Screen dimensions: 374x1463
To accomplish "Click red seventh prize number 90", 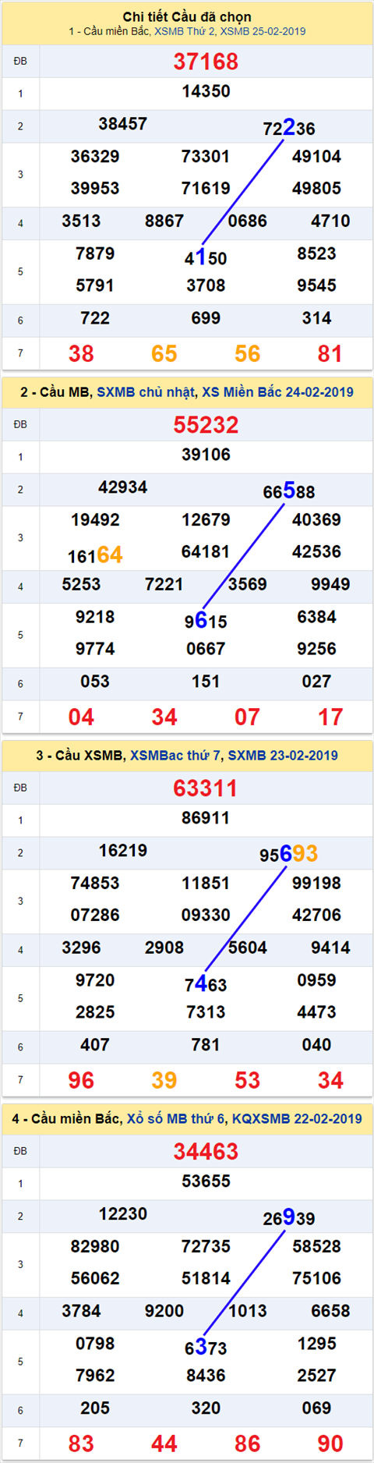I will (330, 1444).
